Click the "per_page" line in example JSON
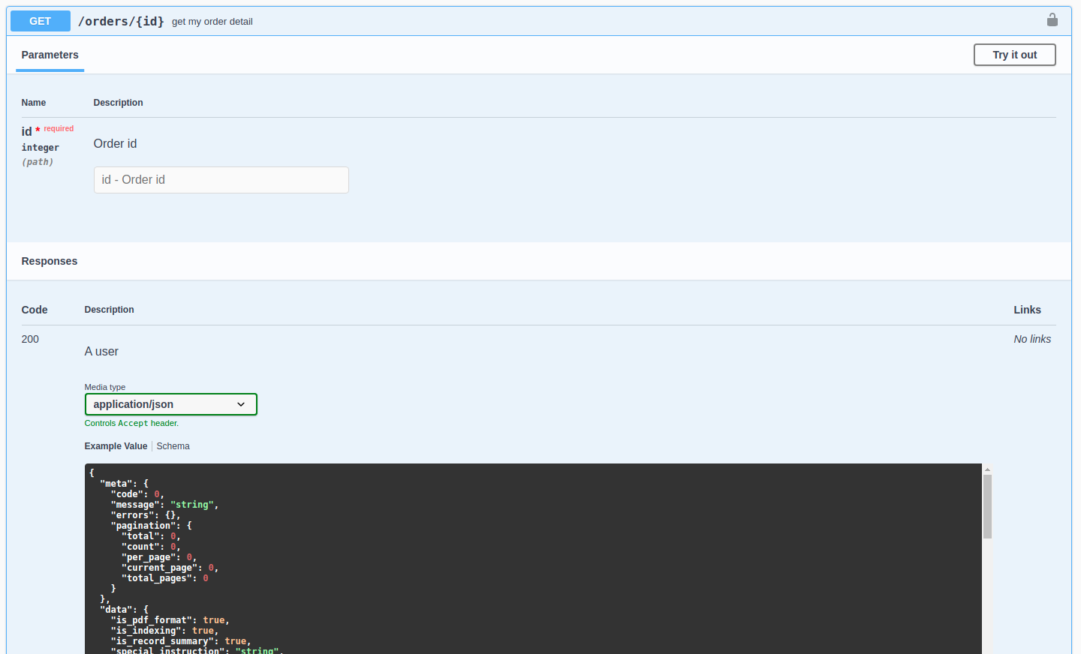Image resolution: width=1081 pixels, height=654 pixels. point(159,557)
